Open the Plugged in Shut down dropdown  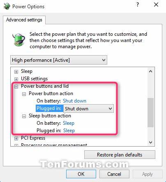[88, 109]
